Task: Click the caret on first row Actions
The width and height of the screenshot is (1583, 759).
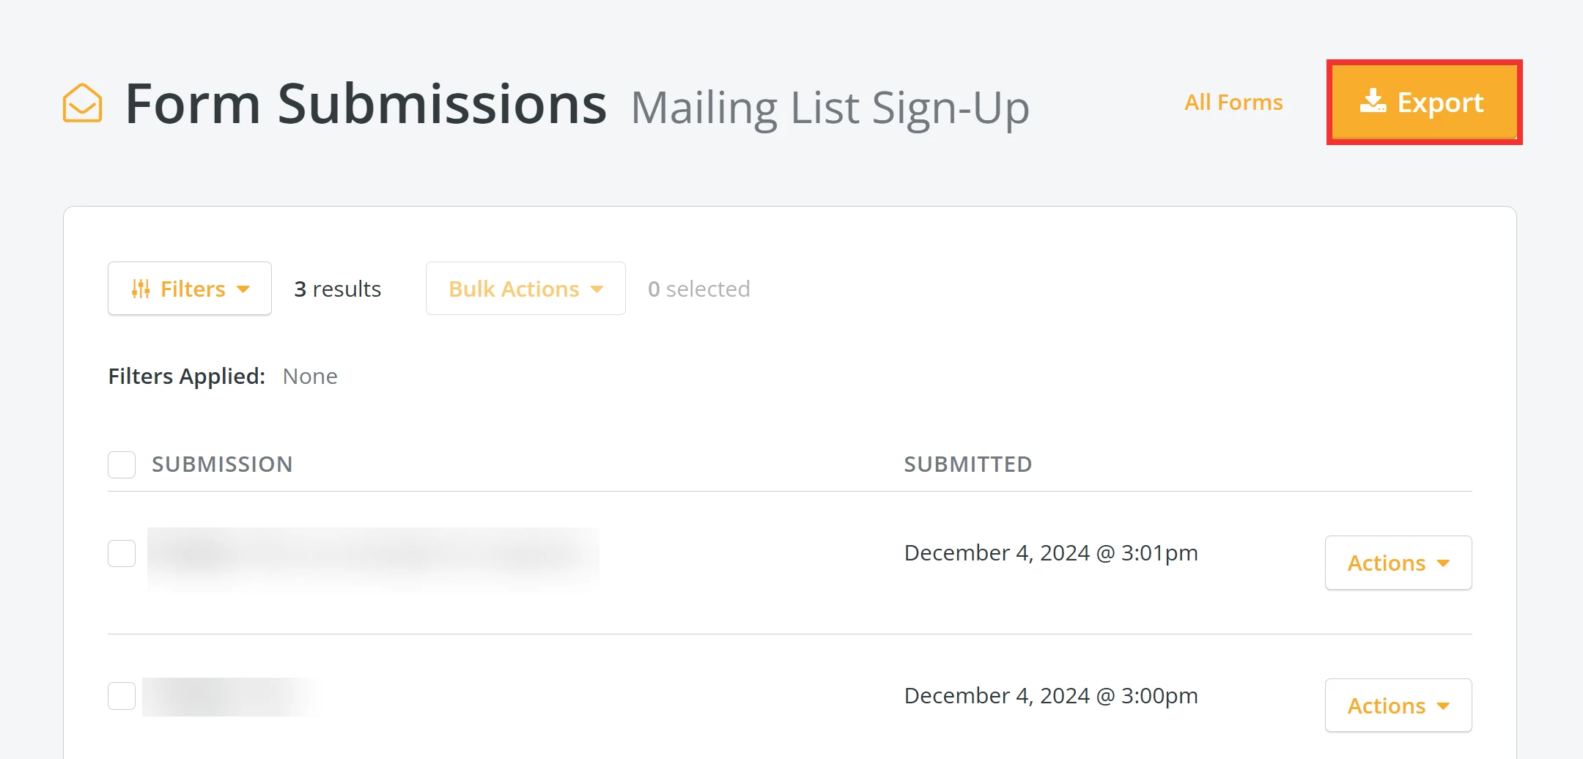Action: [1443, 563]
